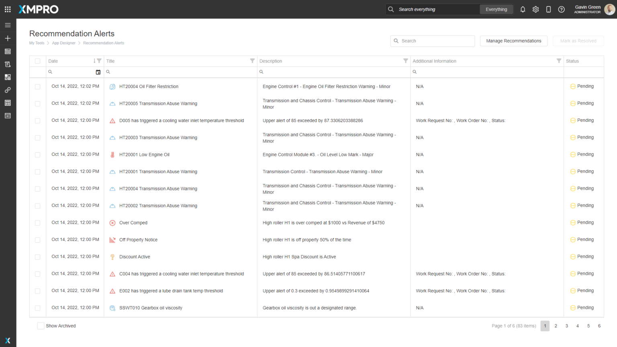
Task: Click the Manage Recommendations button
Action: (513, 41)
